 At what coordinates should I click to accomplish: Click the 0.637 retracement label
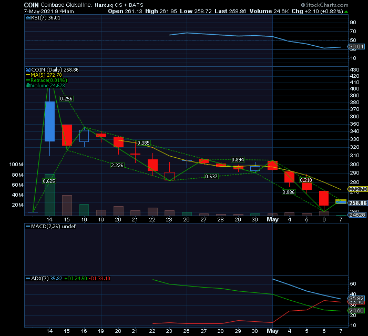pyautogui.click(x=211, y=176)
